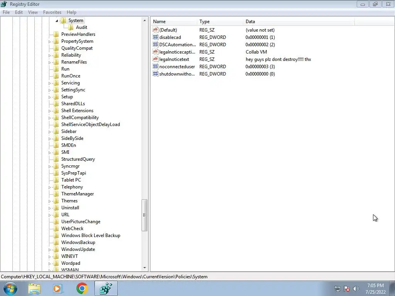Sort values by the Type column header
This screenshot has width=395, height=296.
(x=220, y=22)
